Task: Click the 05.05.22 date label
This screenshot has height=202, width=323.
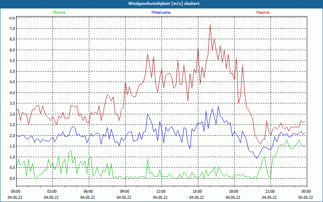Action: [x=306, y=198]
